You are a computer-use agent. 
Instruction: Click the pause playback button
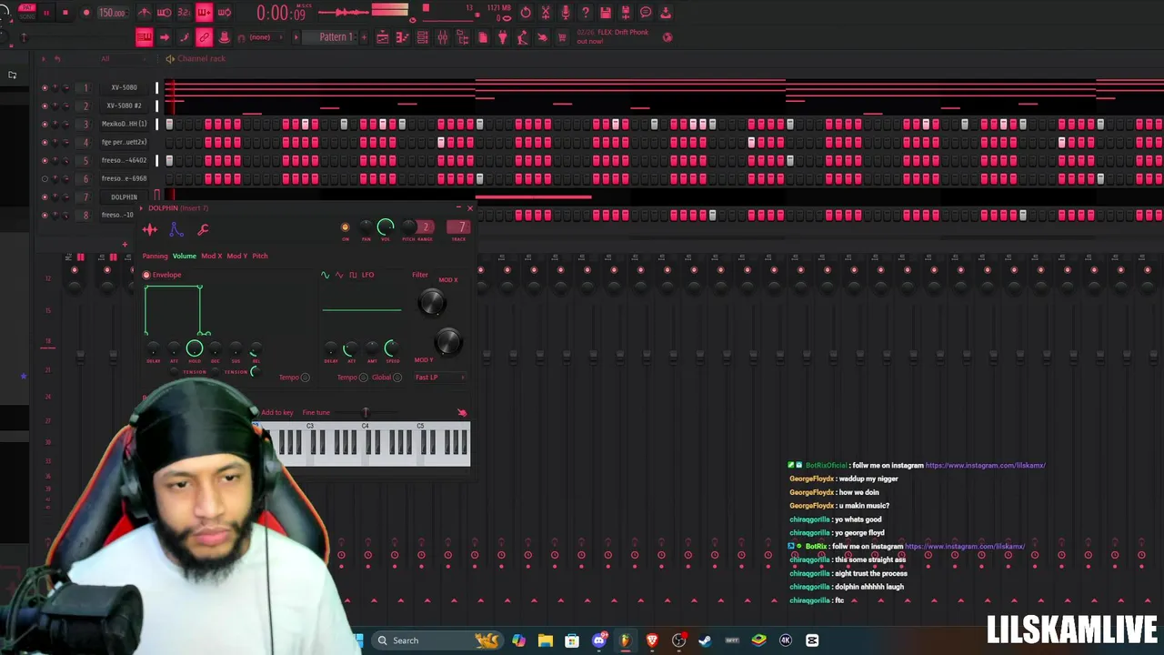[46, 13]
